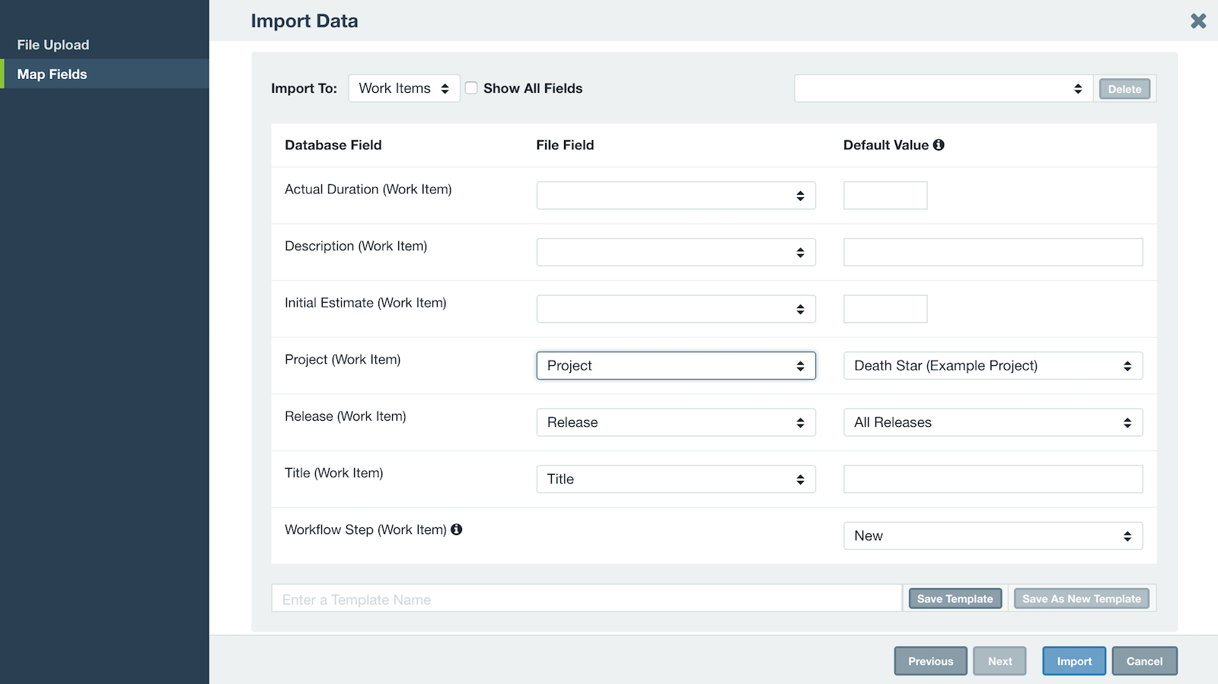Change the Death Star default project dropdown
The height and width of the screenshot is (684, 1218).
click(x=992, y=366)
